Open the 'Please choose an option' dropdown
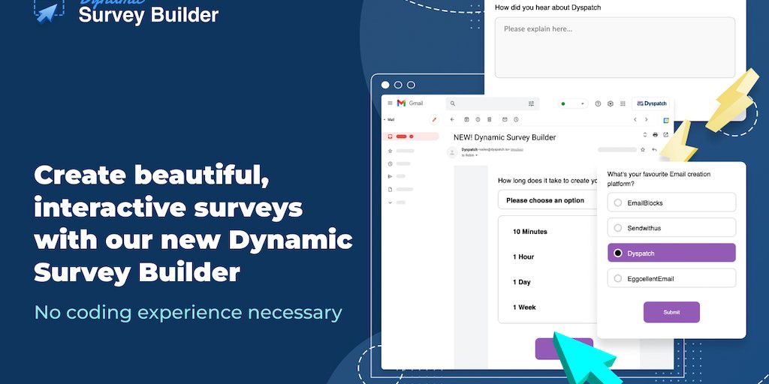 click(547, 200)
